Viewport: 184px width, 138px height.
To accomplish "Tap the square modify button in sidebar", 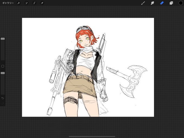I will click(3, 66).
